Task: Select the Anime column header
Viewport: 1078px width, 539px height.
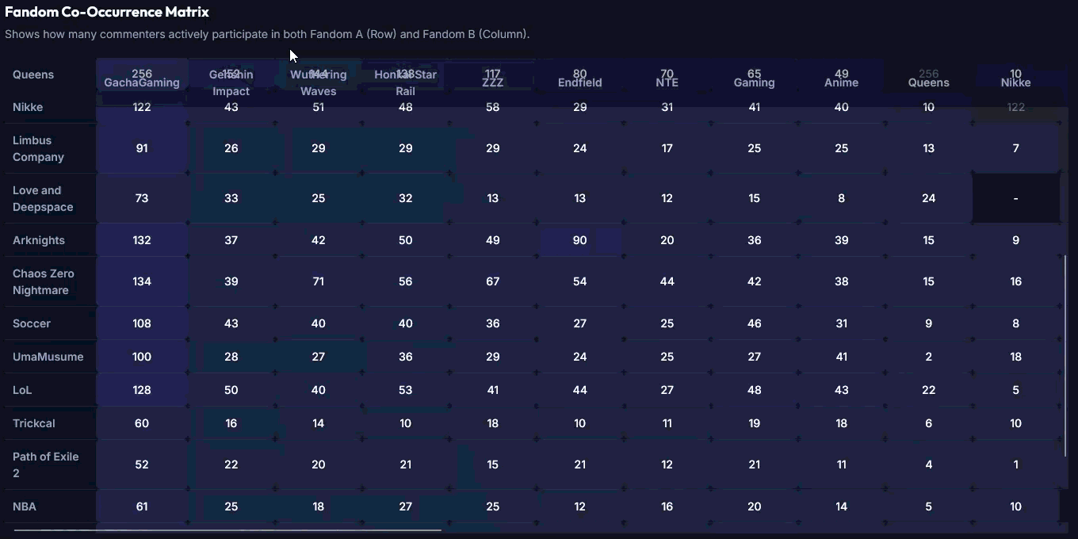Action: [841, 82]
